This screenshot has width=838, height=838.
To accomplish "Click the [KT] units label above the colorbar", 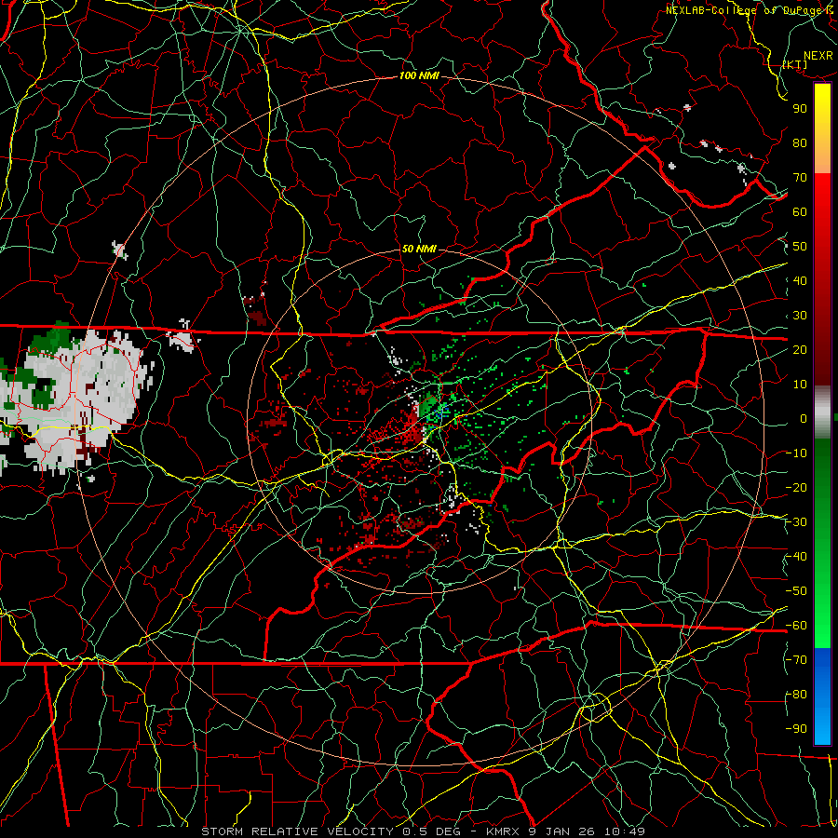I will 795,64.
